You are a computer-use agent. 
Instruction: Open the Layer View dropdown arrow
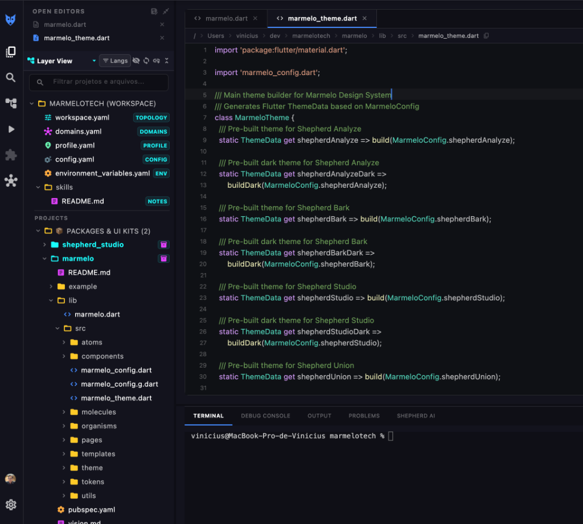94,60
